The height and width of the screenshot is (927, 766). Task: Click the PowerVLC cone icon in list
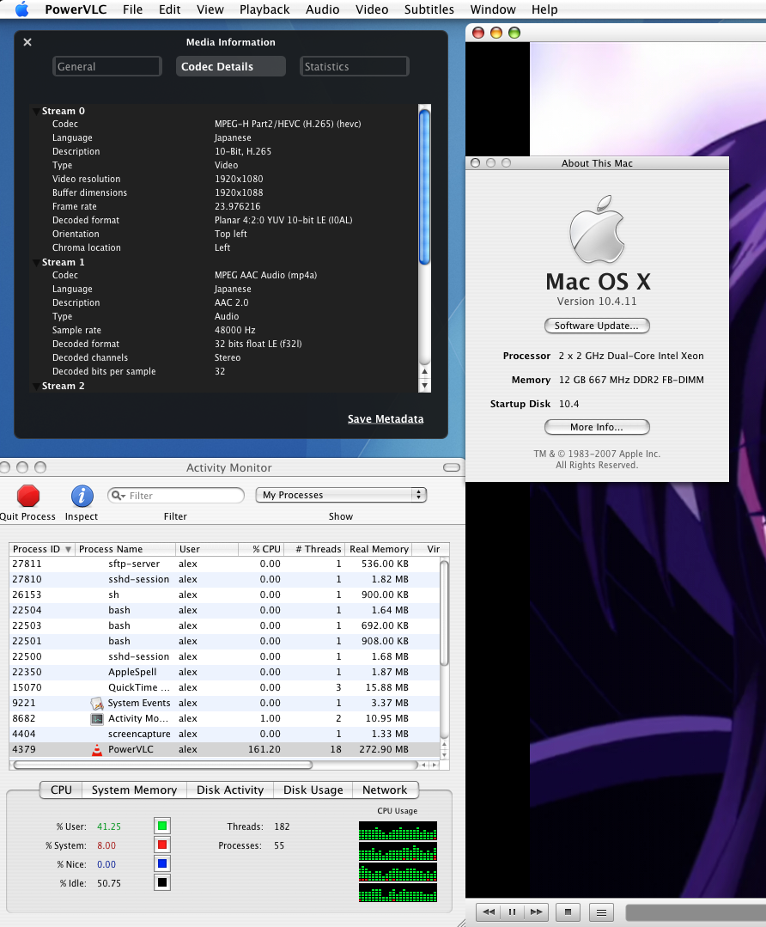pos(96,750)
